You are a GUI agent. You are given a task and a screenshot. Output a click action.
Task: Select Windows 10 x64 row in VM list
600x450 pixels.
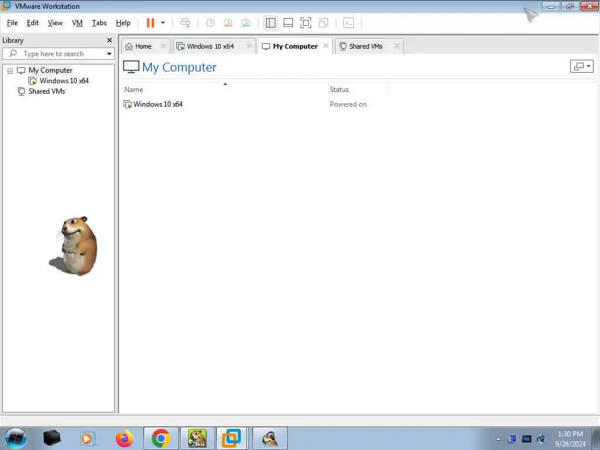point(158,104)
